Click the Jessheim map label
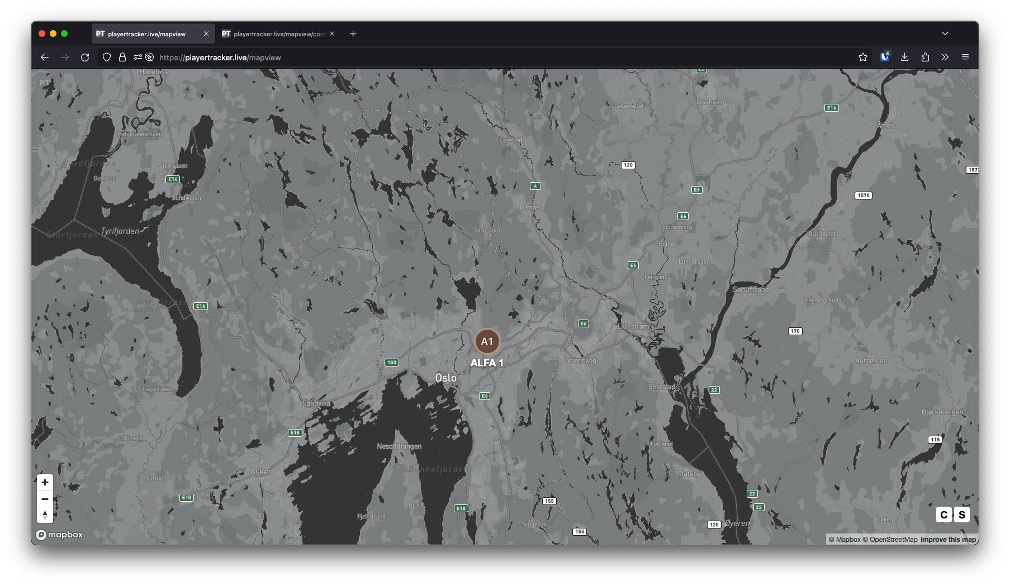Viewport: 1010px width, 586px height. (x=709, y=102)
